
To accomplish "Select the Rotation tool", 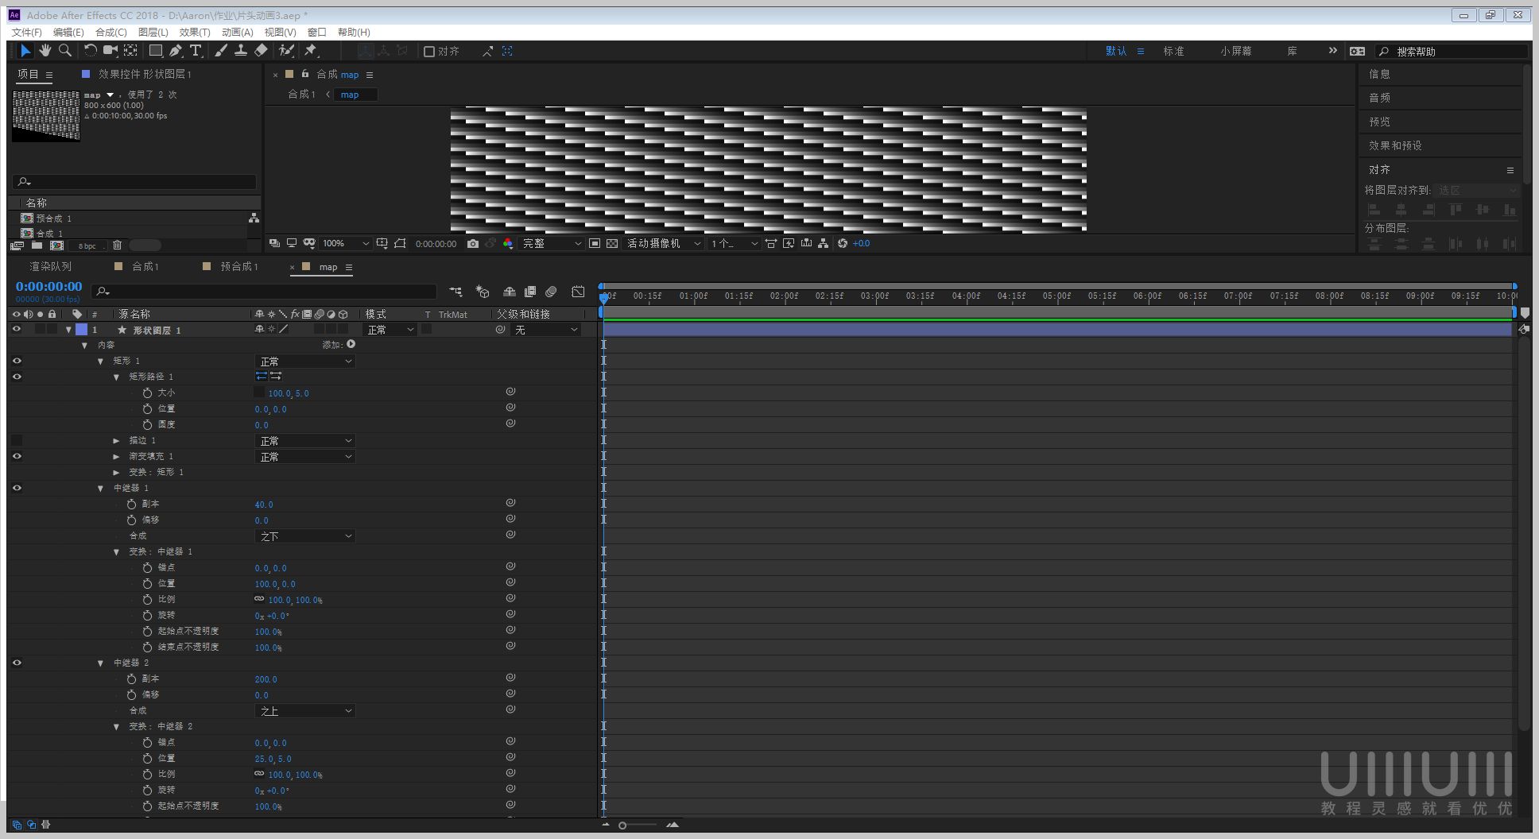I will click(90, 51).
